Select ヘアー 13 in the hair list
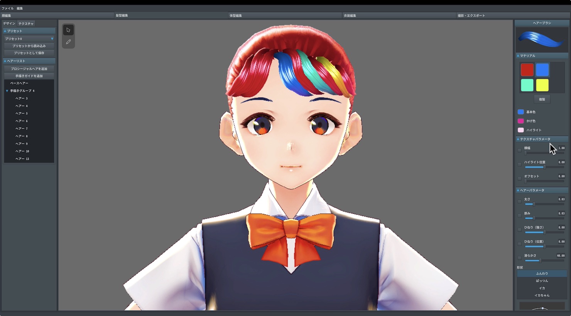The image size is (571, 316). pyautogui.click(x=29, y=159)
